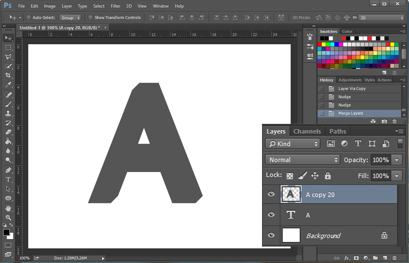Create new snapshot in History panel
The width and height of the screenshot is (409, 263).
[x=384, y=121]
